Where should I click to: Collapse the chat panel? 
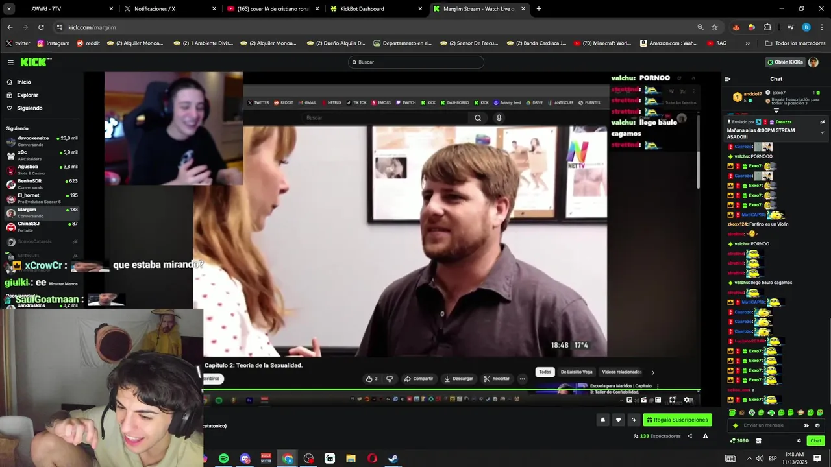(x=727, y=79)
